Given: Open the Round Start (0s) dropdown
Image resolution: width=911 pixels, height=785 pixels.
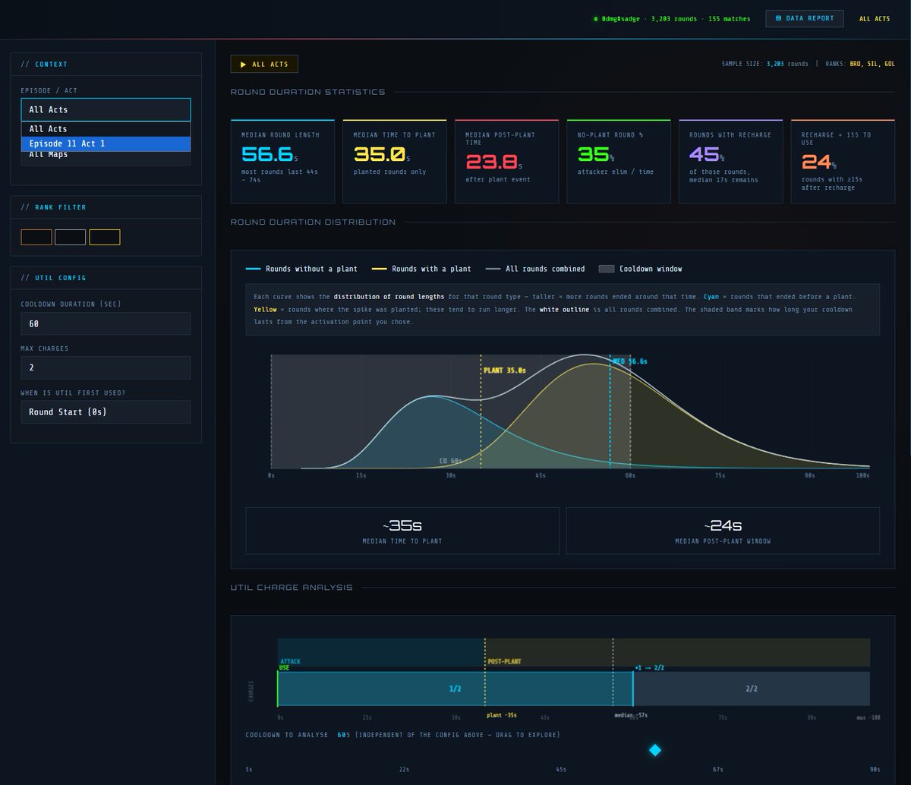Looking at the screenshot, I should point(106,411).
